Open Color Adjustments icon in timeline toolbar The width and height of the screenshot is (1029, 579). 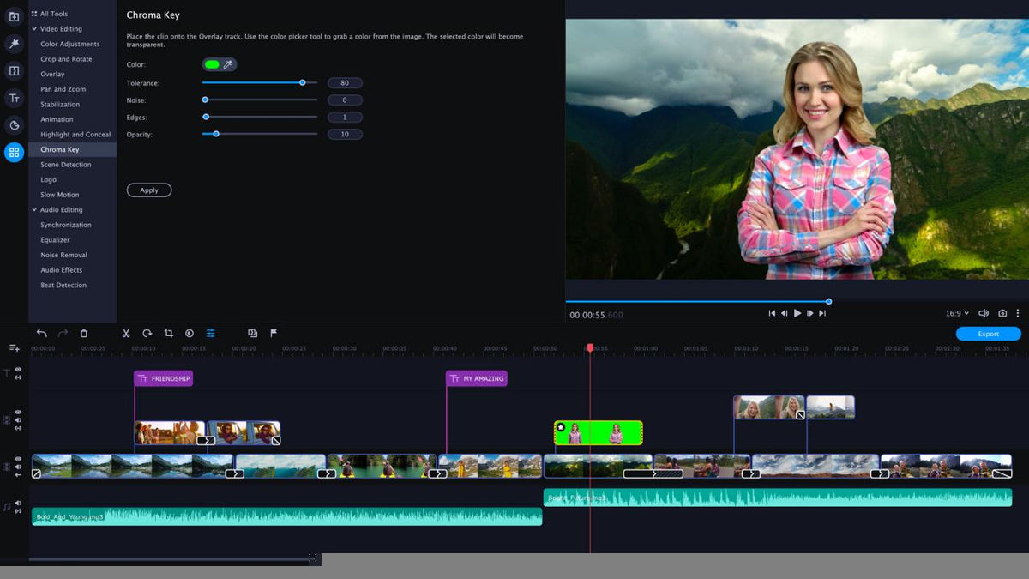point(190,333)
